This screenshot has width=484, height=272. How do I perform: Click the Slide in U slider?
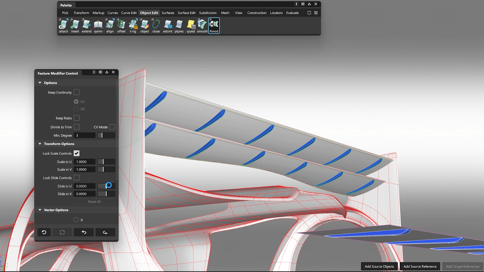pyautogui.click(x=106, y=186)
